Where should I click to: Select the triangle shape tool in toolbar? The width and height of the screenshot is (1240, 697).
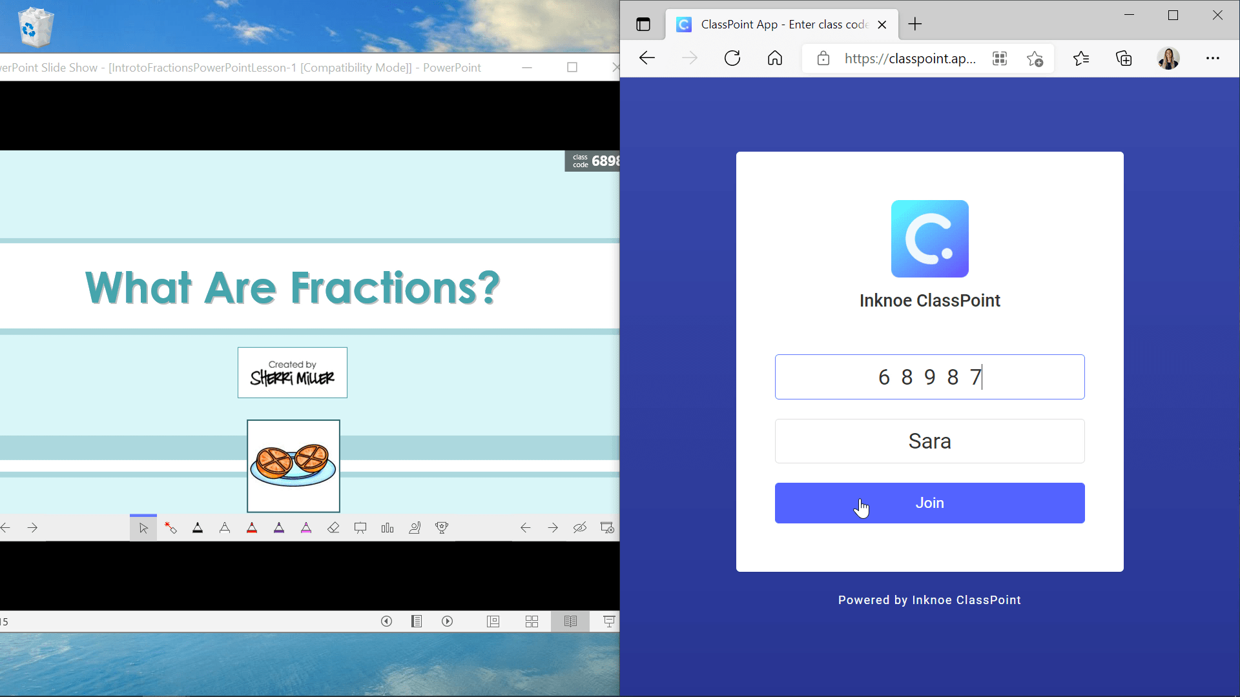pyautogui.click(x=197, y=528)
